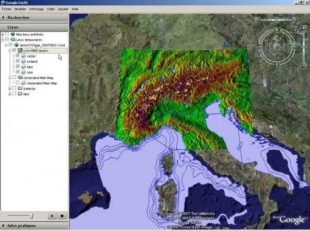The image size is (310, 231).
Task: Uncheck the iceland layer checkbox
Action: pyautogui.click(x=17, y=61)
